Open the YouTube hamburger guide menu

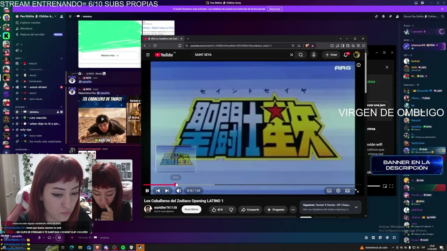[148, 55]
